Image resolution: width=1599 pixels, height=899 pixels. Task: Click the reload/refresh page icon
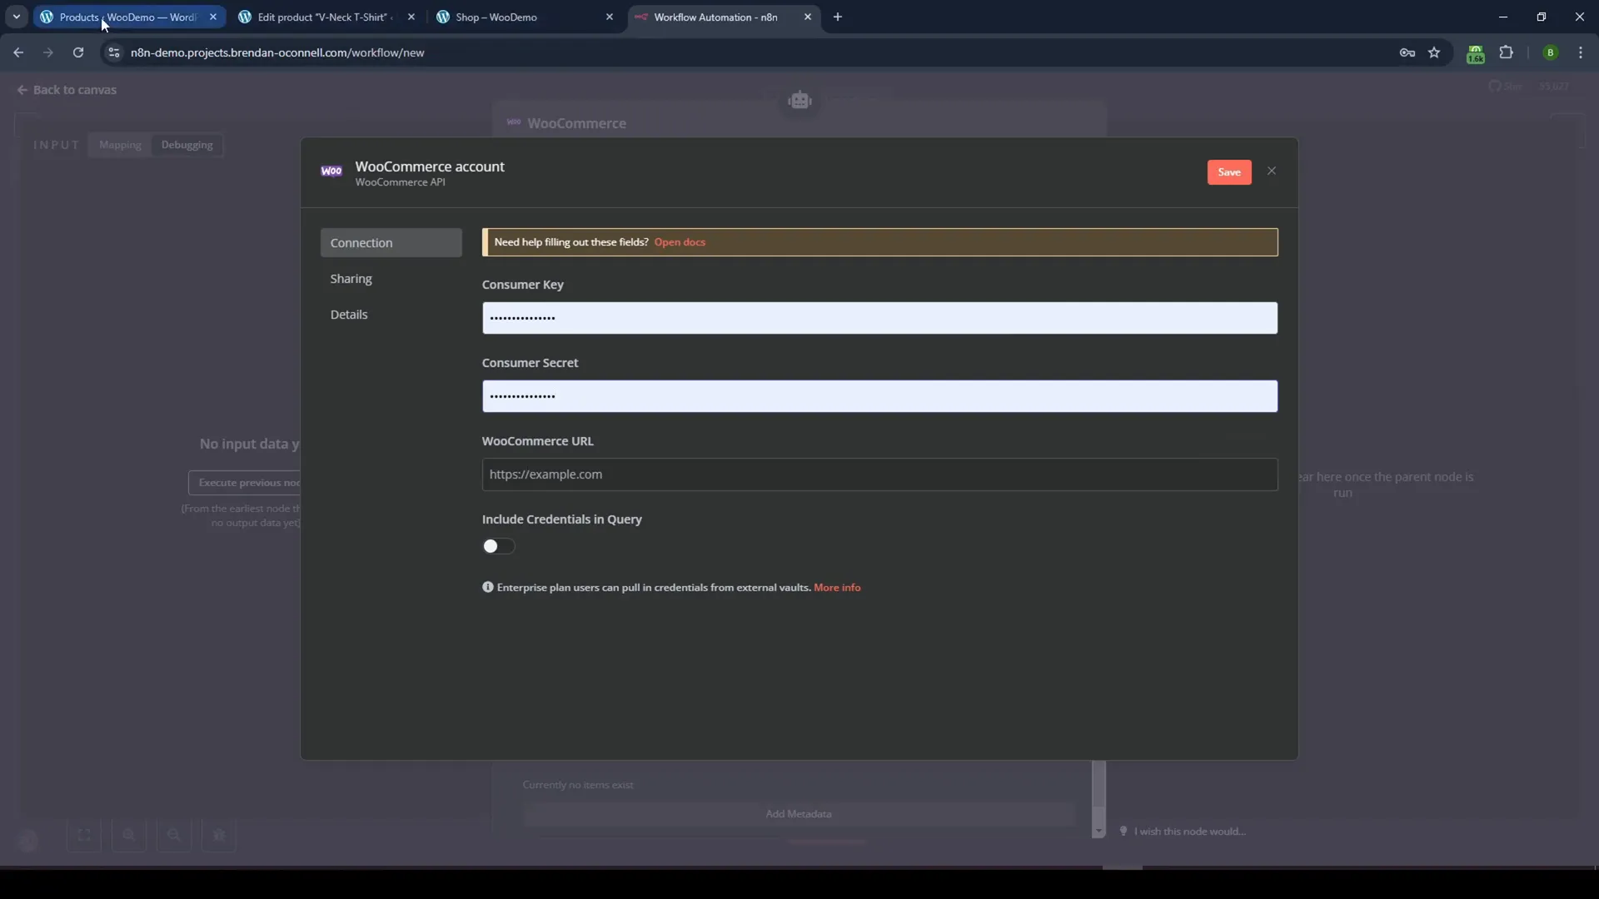click(77, 52)
